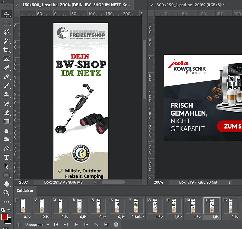This screenshot has height=229, width=242.
Task: Select the Clone Stamp tool
Action: 6,95
